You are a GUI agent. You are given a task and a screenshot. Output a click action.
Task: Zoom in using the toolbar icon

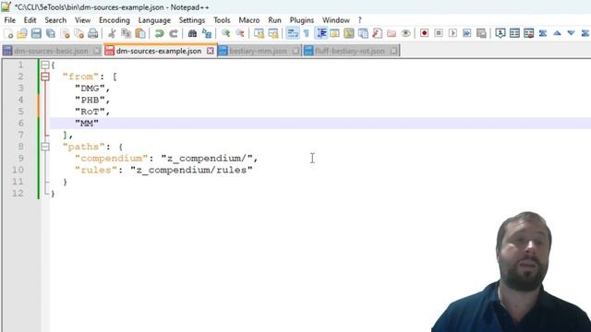point(225,33)
